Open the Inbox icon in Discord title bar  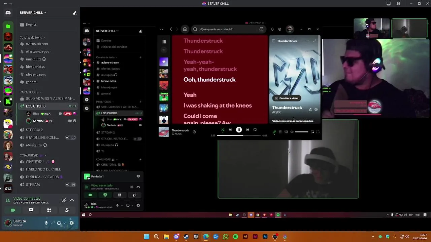(389, 4)
